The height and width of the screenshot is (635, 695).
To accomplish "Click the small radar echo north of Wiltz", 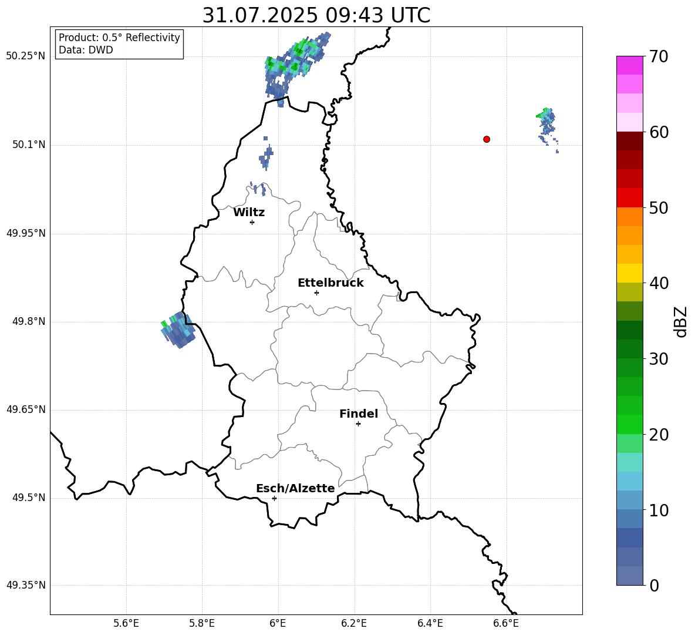I will [266, 154].
